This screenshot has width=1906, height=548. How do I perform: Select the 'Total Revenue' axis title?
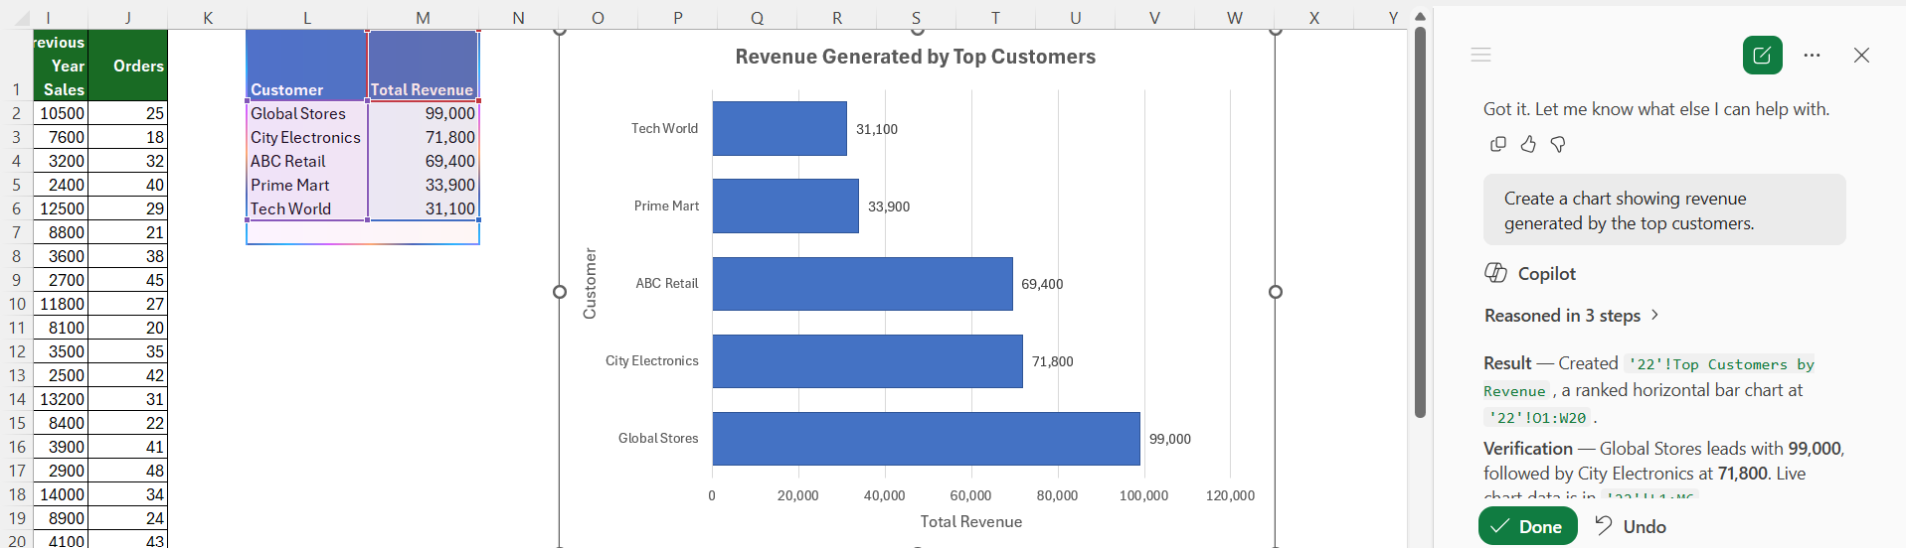point(970,521)
